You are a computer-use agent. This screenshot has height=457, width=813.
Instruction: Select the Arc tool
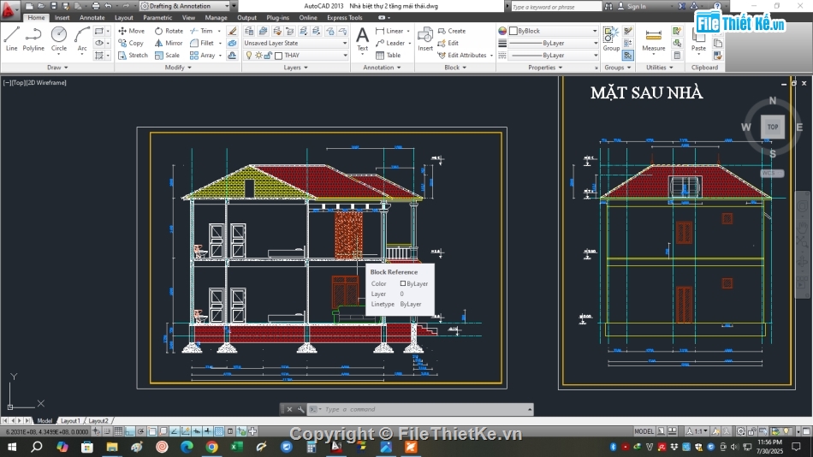(x=82, y=39)
